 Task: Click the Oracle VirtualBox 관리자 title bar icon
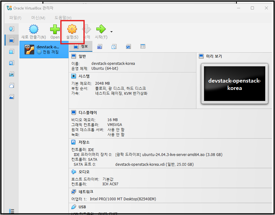9,8
